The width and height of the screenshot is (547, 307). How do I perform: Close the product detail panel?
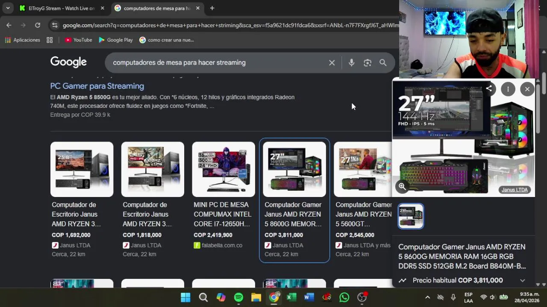527,89
